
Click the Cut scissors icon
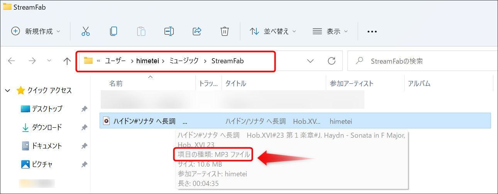[86, 31]
